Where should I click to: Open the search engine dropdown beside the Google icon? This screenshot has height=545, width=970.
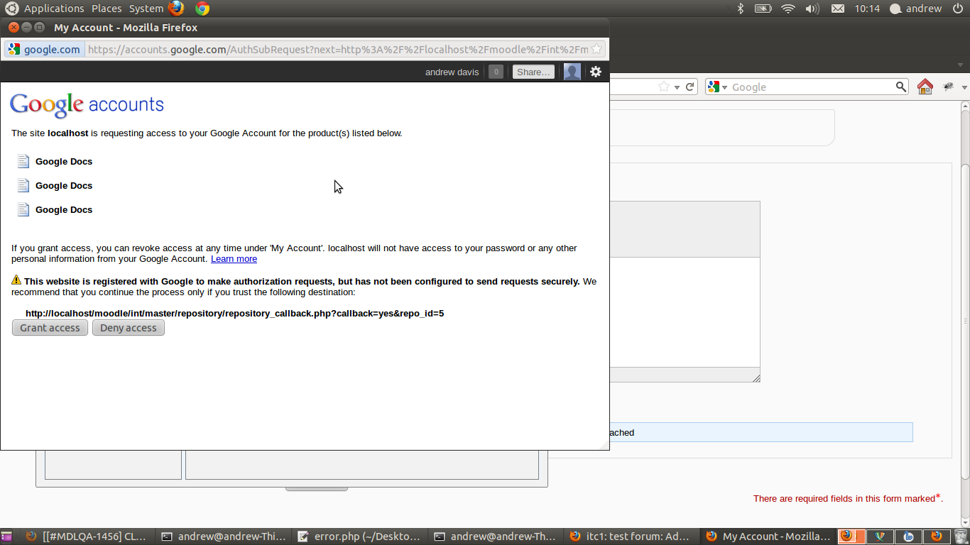tap(725, 87)
